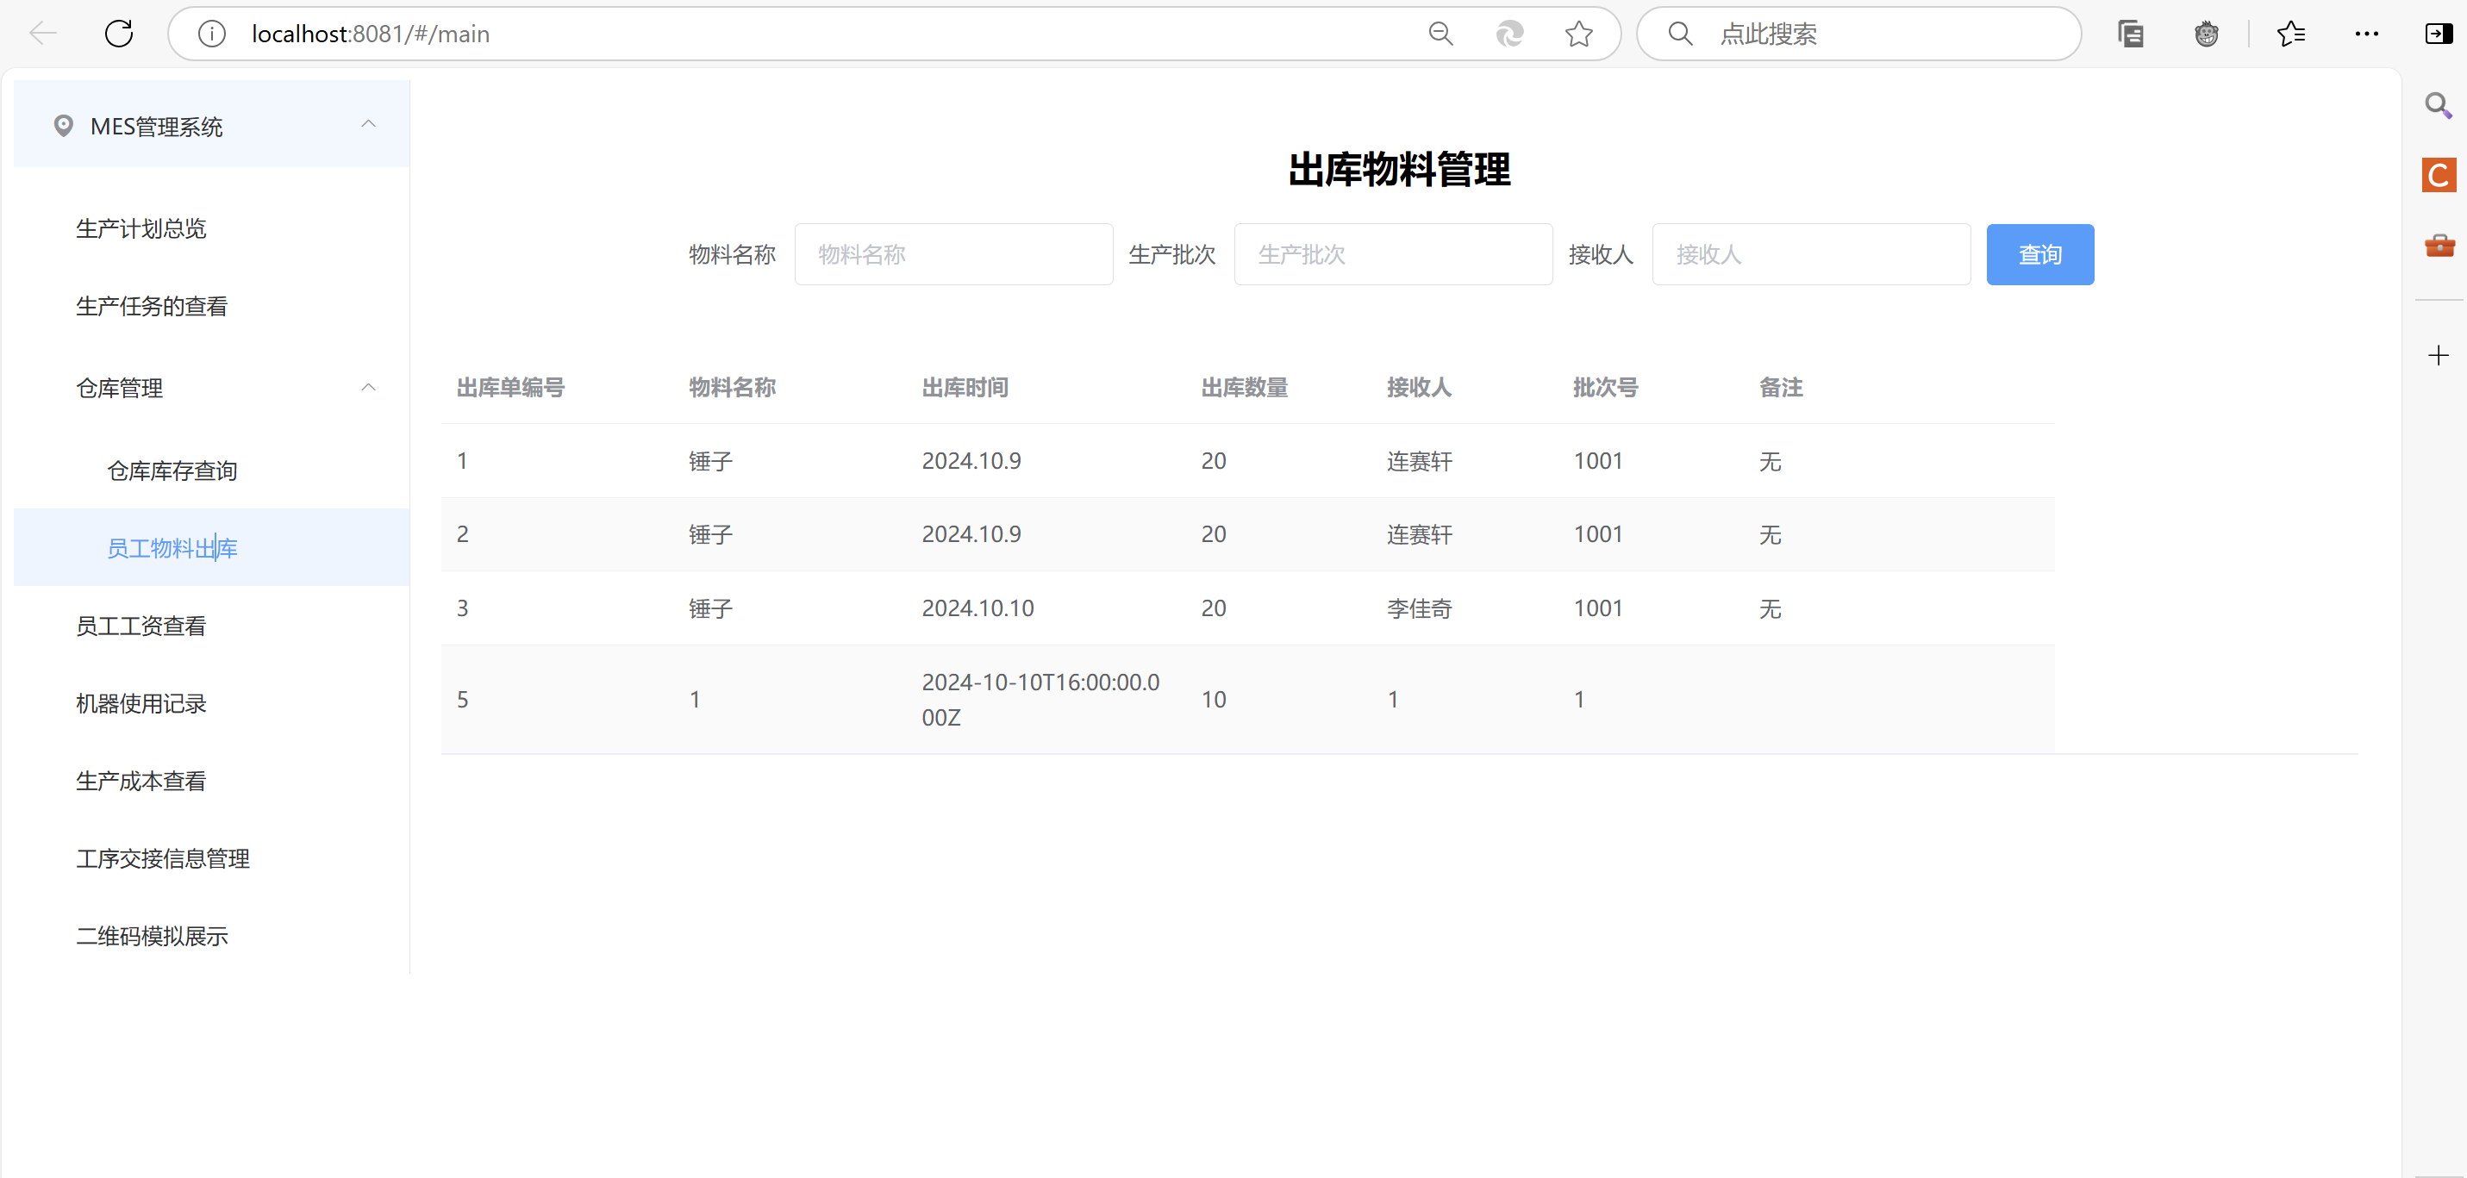This screenshot has height=1178, width=2467.
Task: Click the plus icon in sidebar
Action: (x=2439, y=356)
